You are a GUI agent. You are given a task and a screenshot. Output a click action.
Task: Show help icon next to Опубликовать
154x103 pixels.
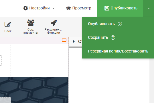tap(120, 24)
